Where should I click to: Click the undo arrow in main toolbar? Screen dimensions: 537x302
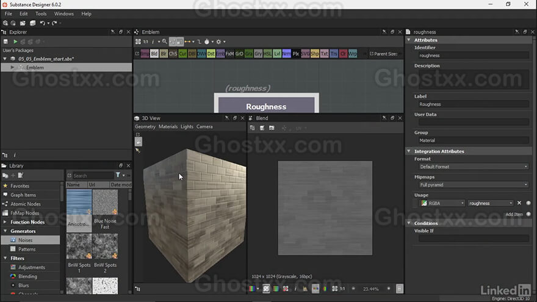(x=43, y=23)
